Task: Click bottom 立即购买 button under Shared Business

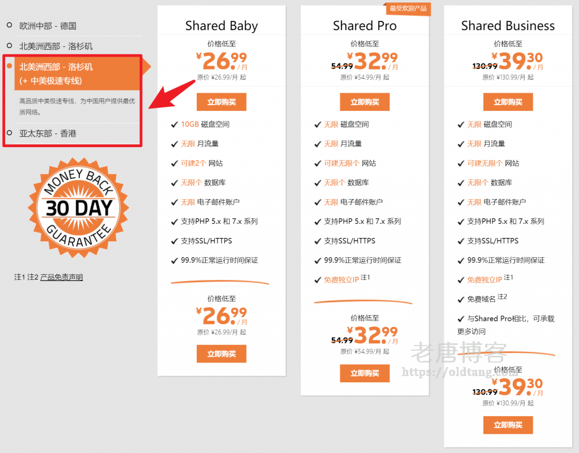Action: (x=508, y=425)
